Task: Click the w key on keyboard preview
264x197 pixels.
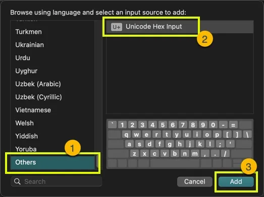Action: (x=137, y=135)
